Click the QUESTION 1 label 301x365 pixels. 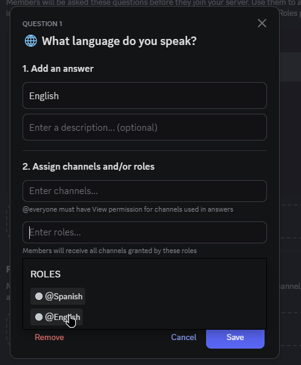43,24
